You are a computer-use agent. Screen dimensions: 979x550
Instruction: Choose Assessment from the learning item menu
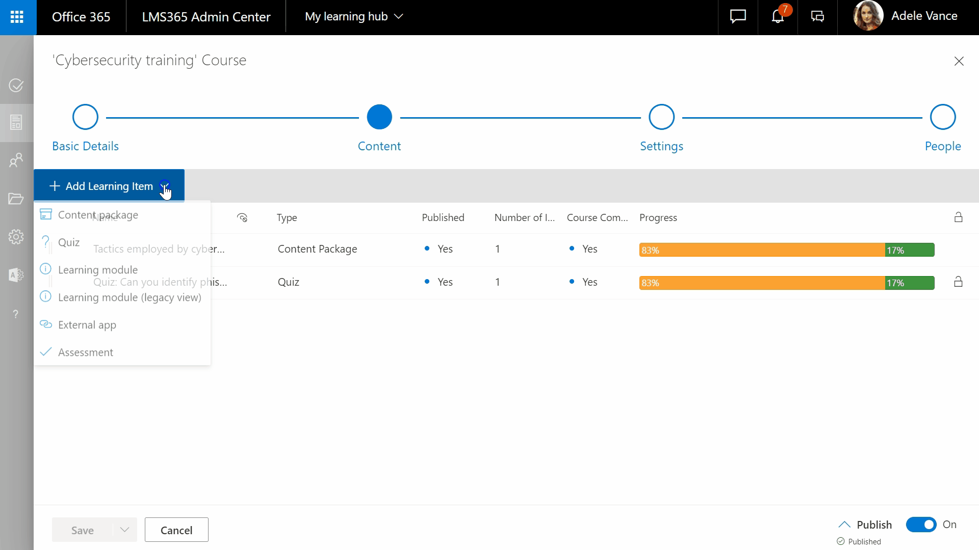tap(86, 352)
